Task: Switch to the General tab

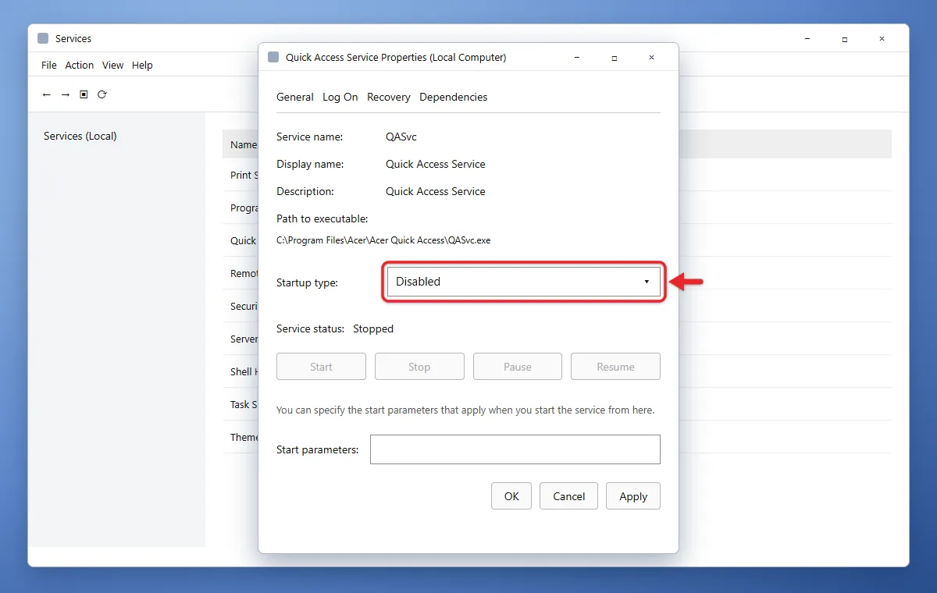Action: (295, 97)
